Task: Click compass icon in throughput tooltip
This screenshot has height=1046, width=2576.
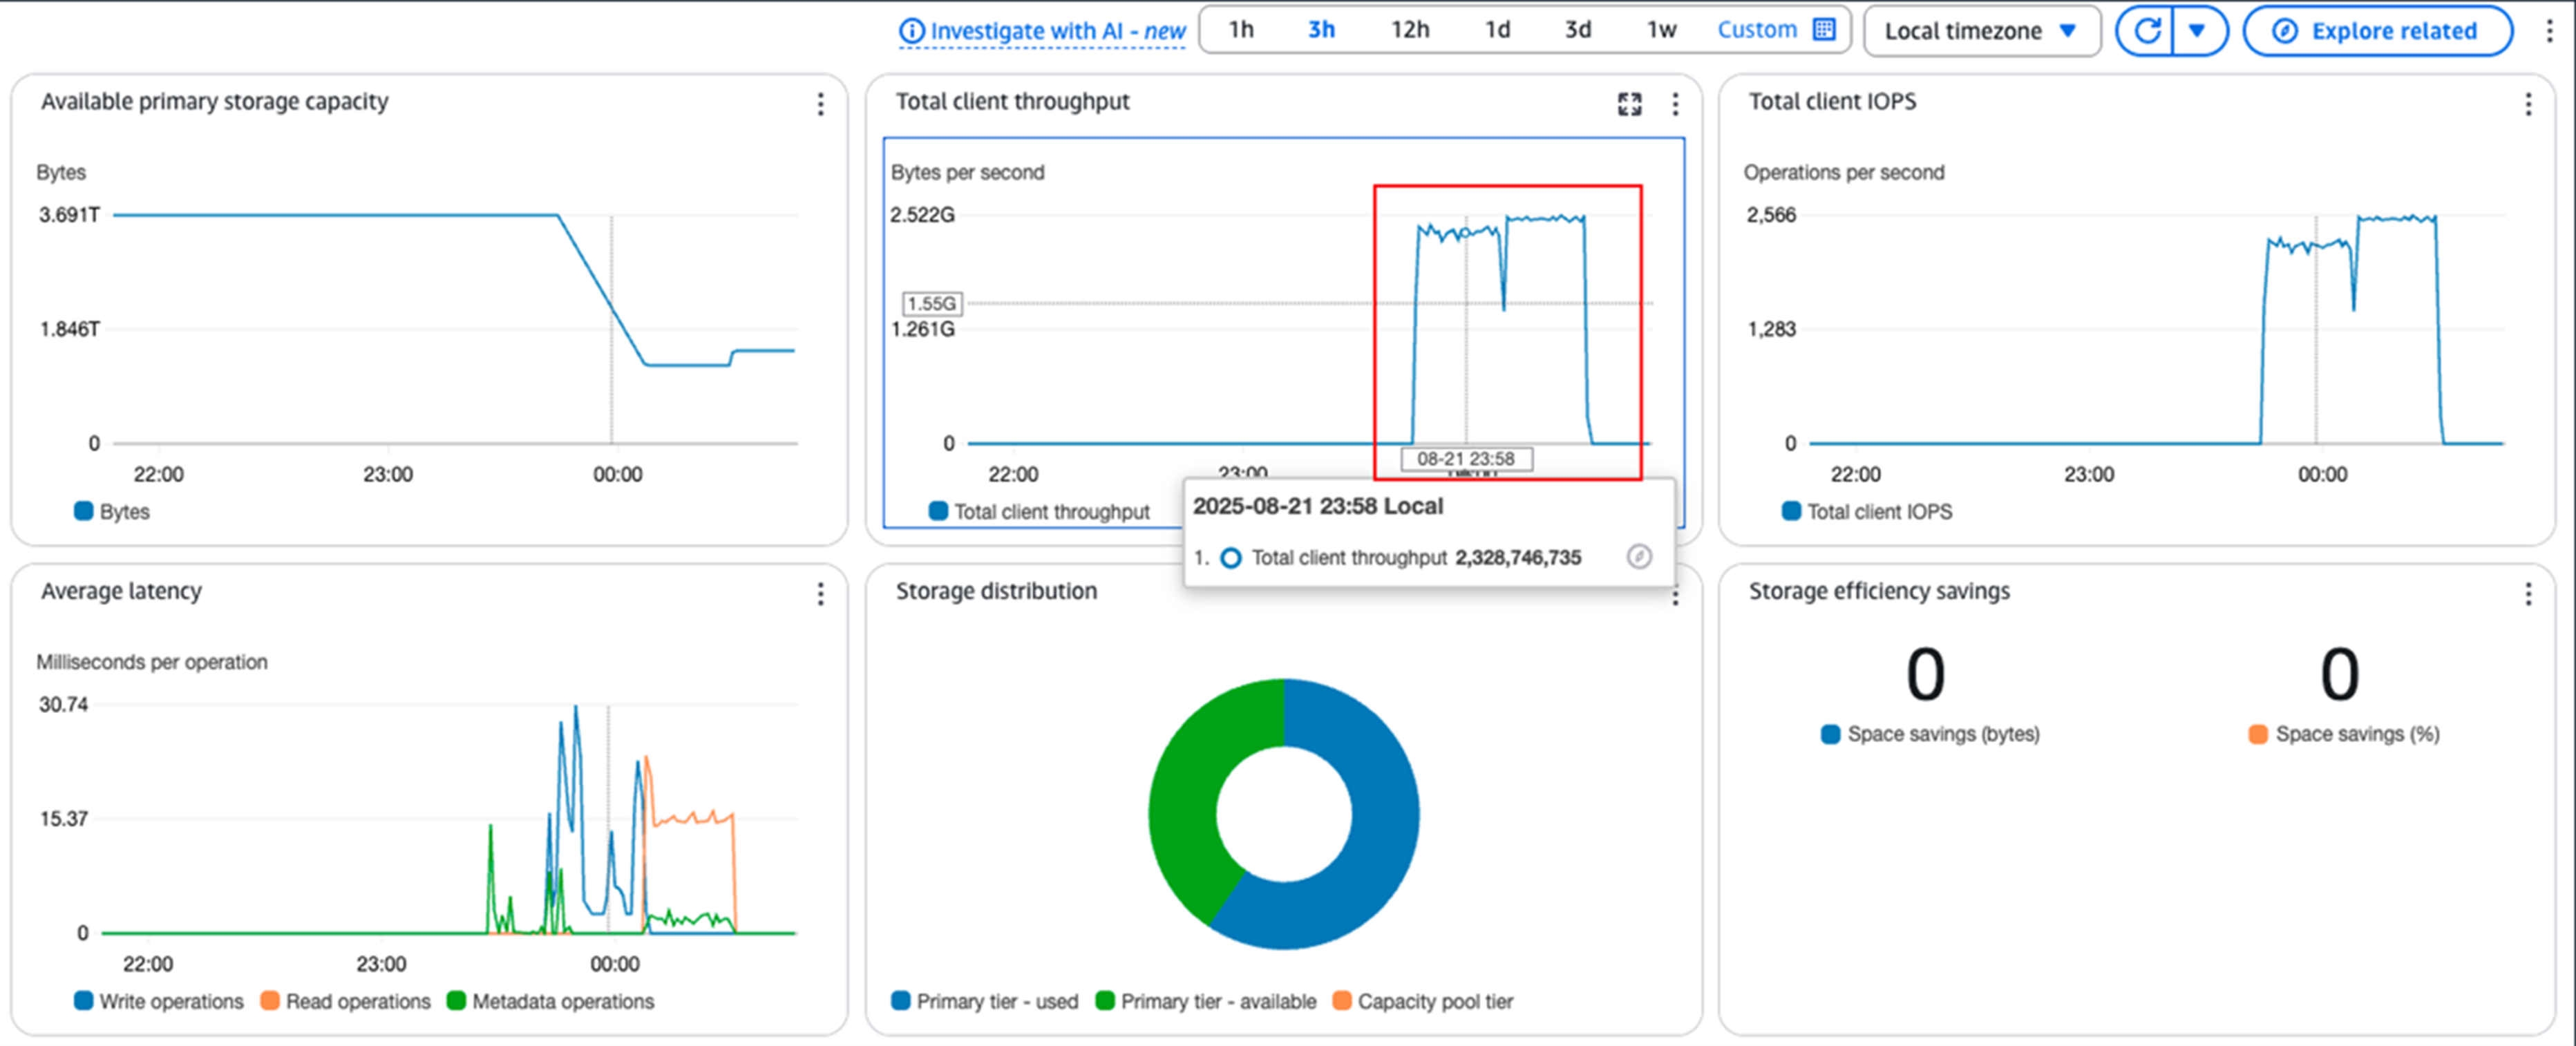Action: pyautogui.click(x=1638, y=557)
